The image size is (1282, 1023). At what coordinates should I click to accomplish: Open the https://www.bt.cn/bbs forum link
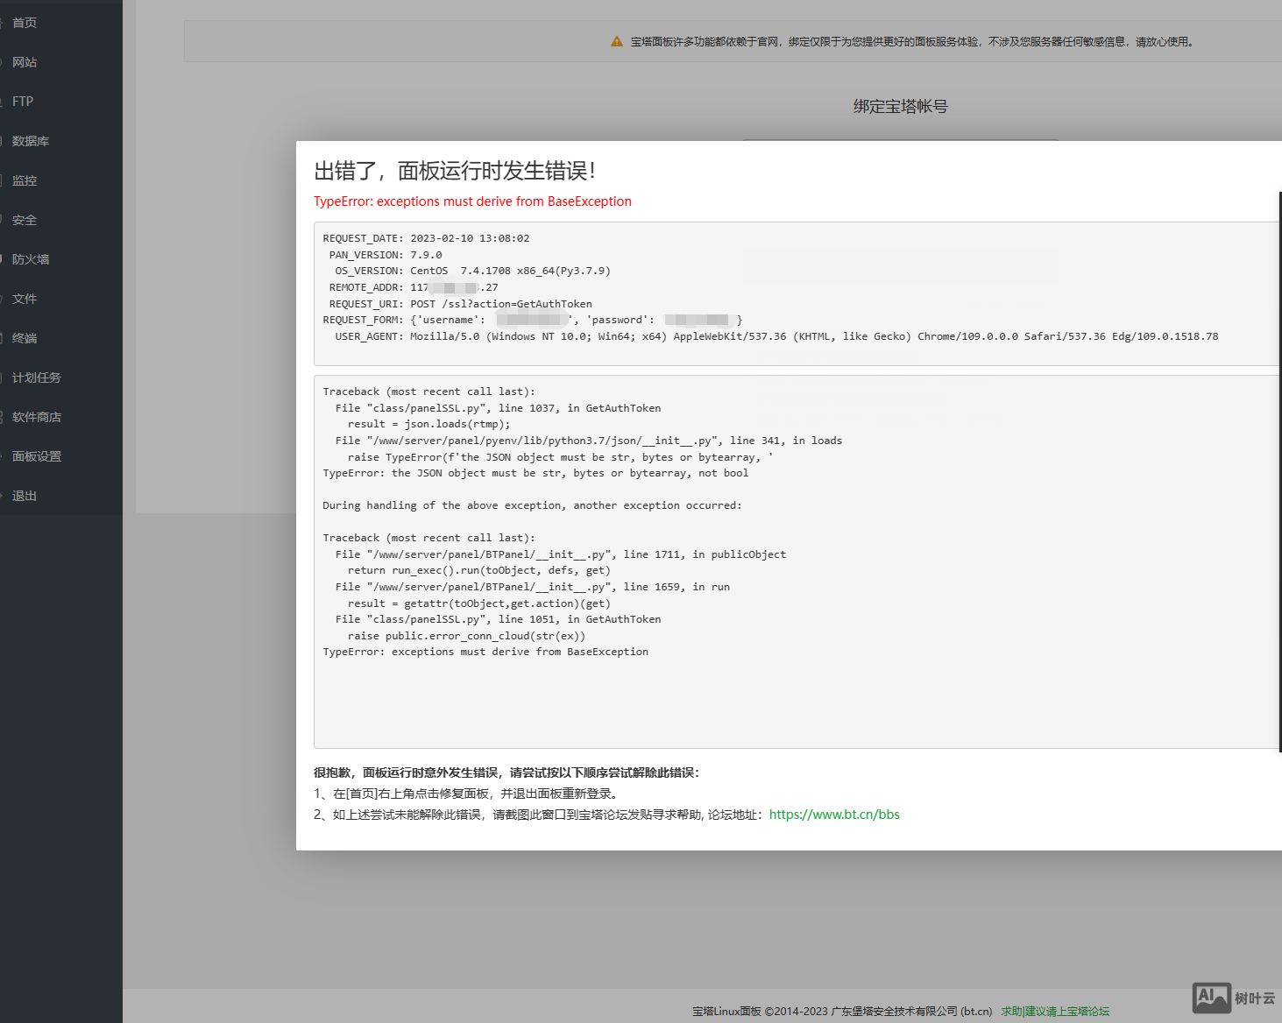point(834,815)
